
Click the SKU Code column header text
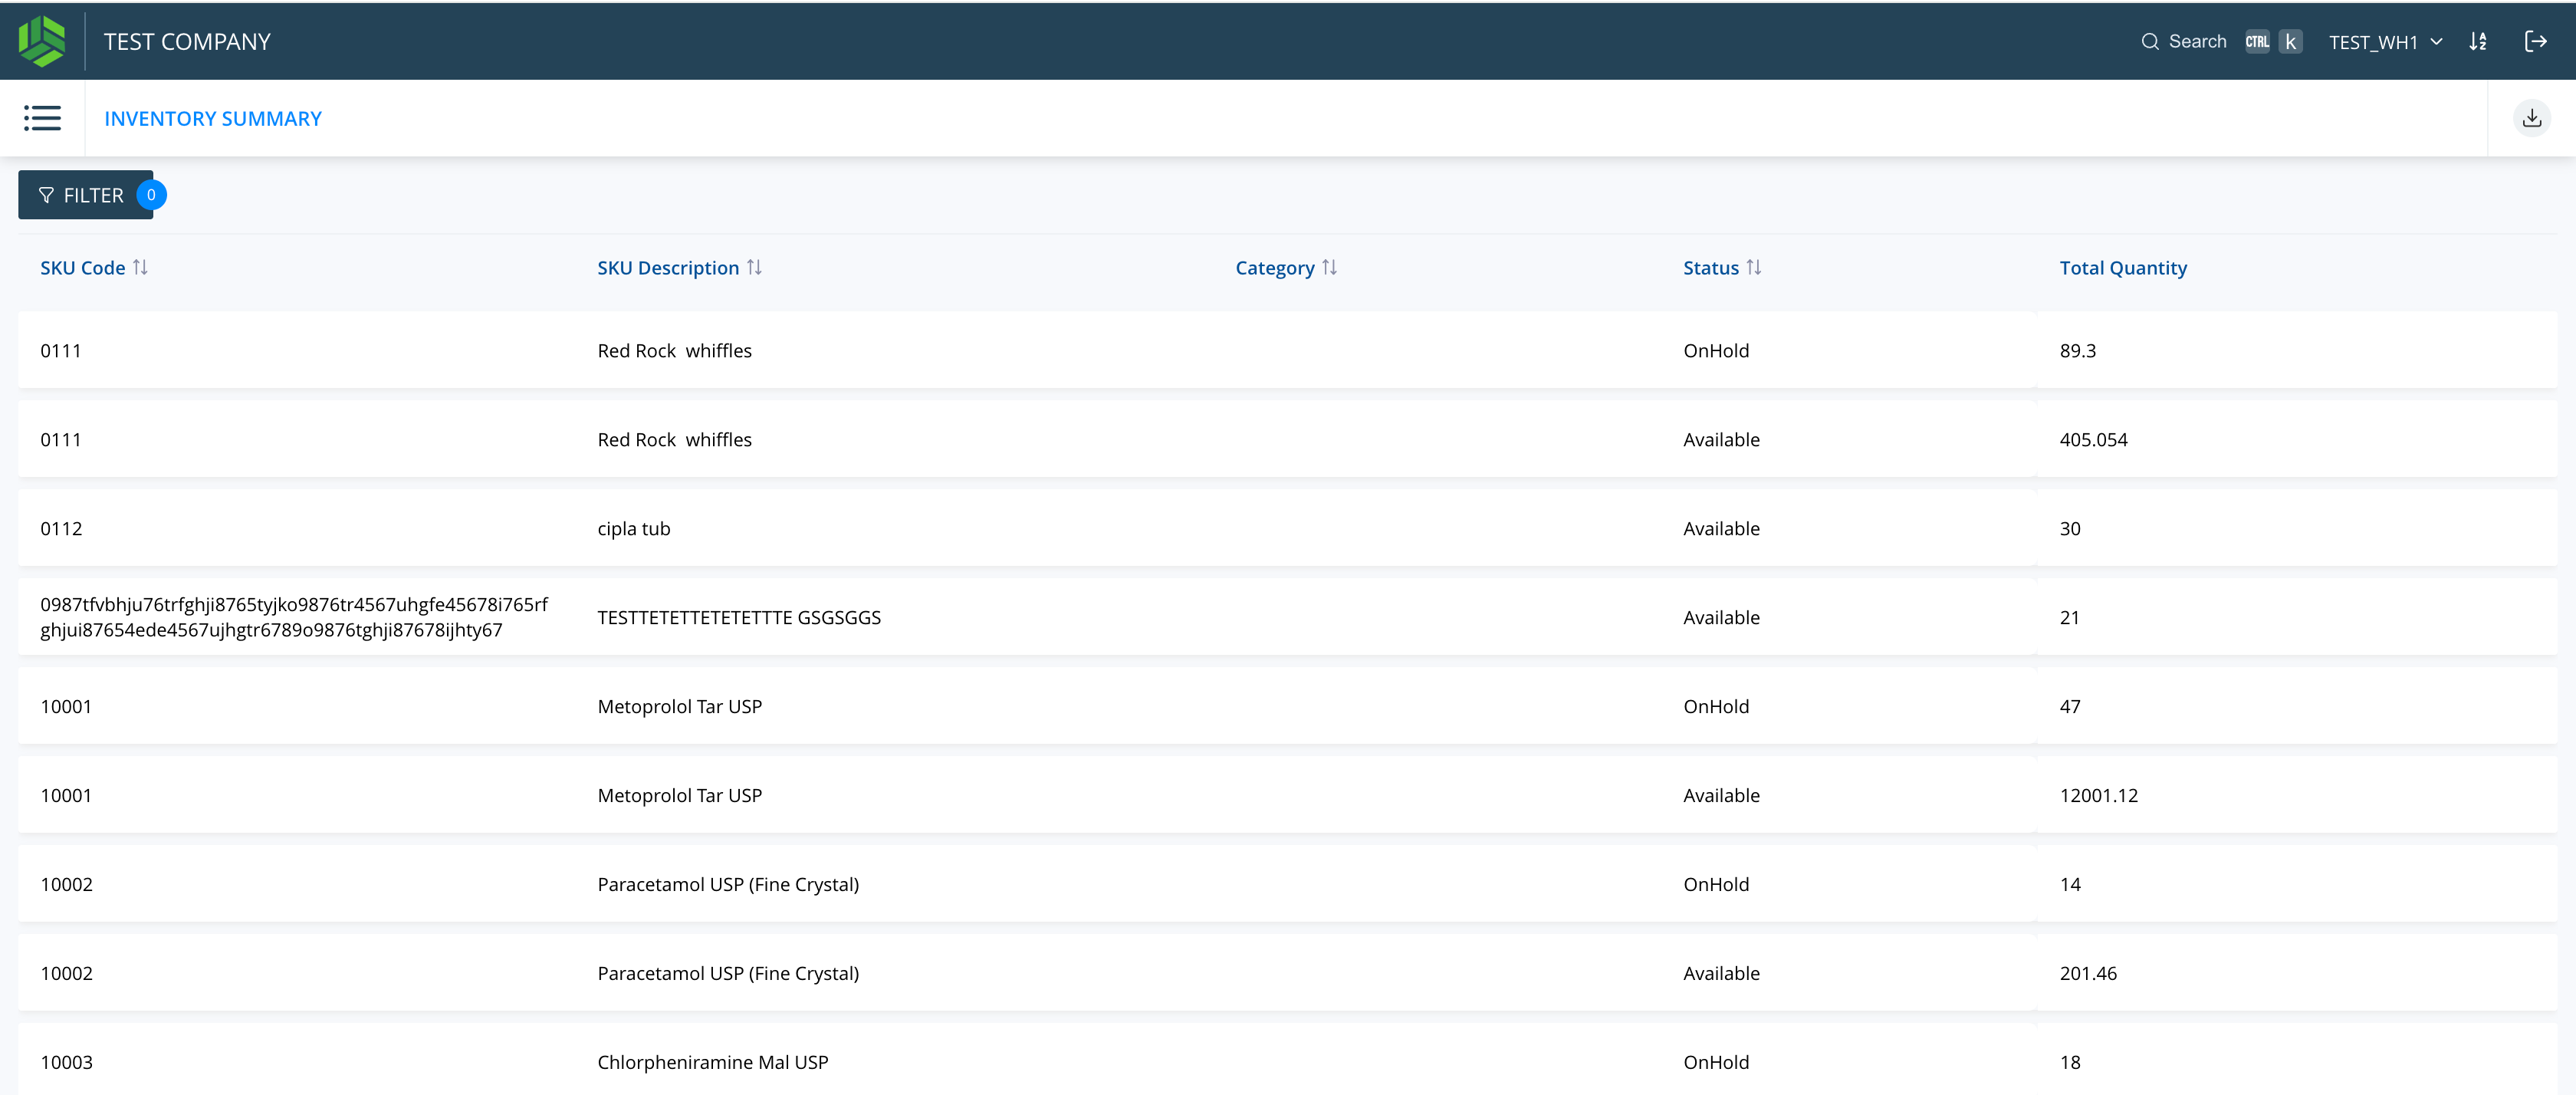(82, 267)
